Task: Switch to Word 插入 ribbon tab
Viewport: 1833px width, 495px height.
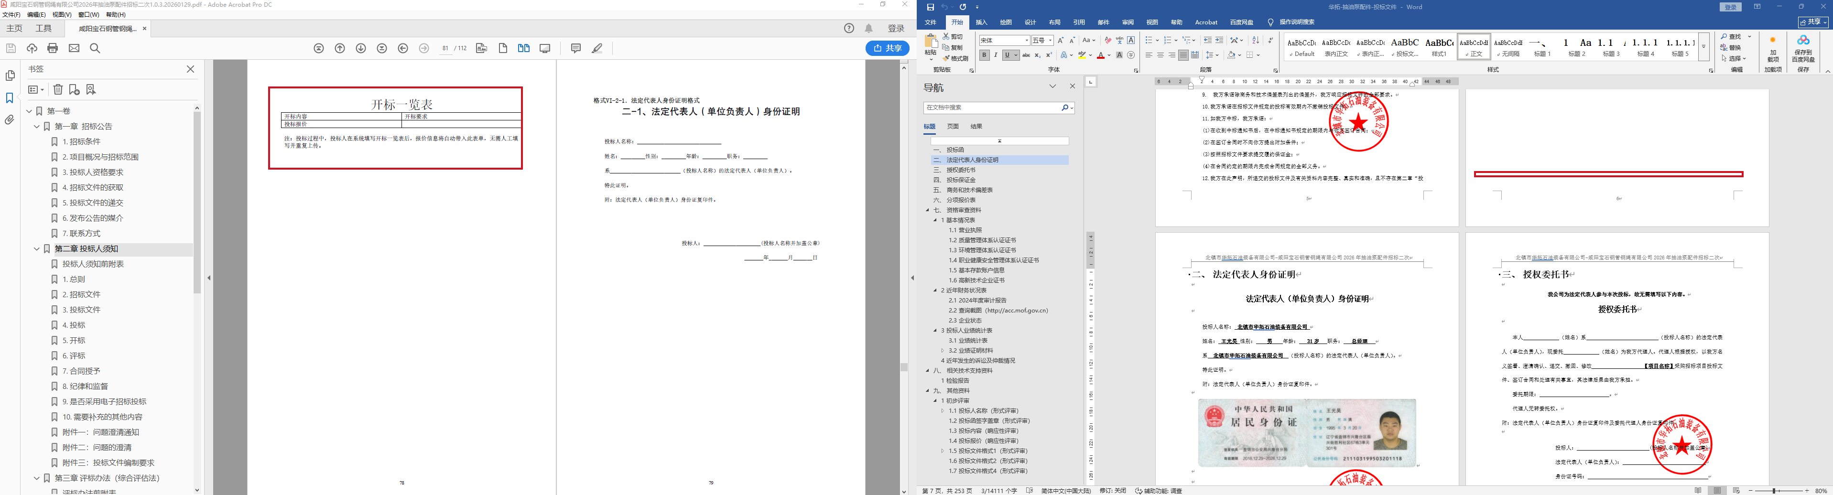Action: click(x=981, y=22)
